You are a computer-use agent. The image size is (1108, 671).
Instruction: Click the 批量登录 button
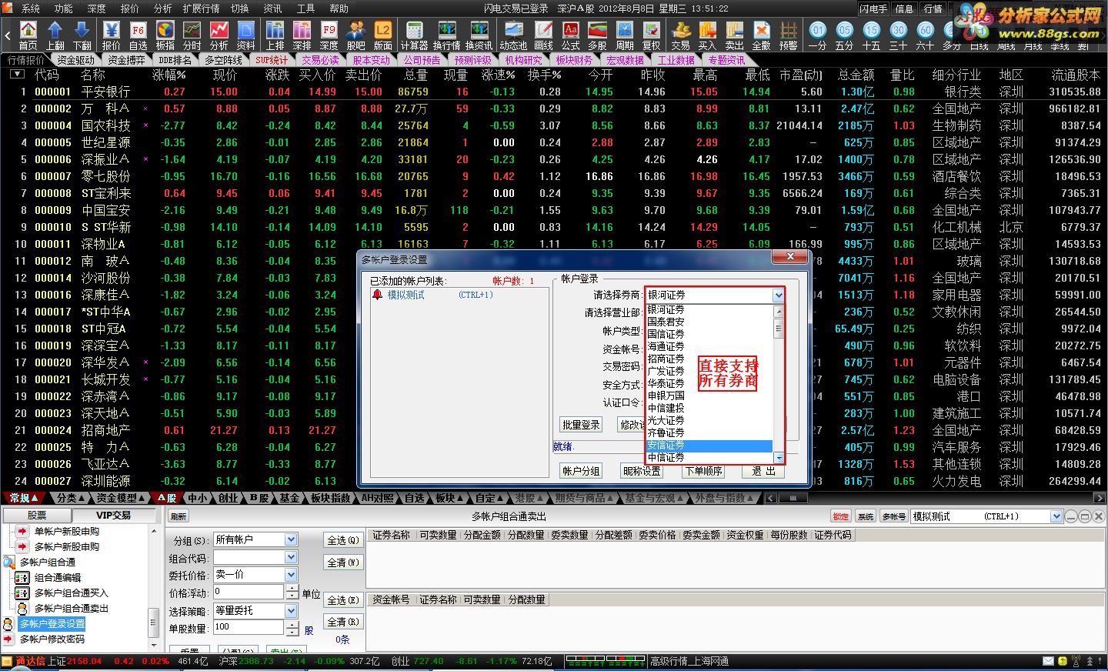(581, 425)
